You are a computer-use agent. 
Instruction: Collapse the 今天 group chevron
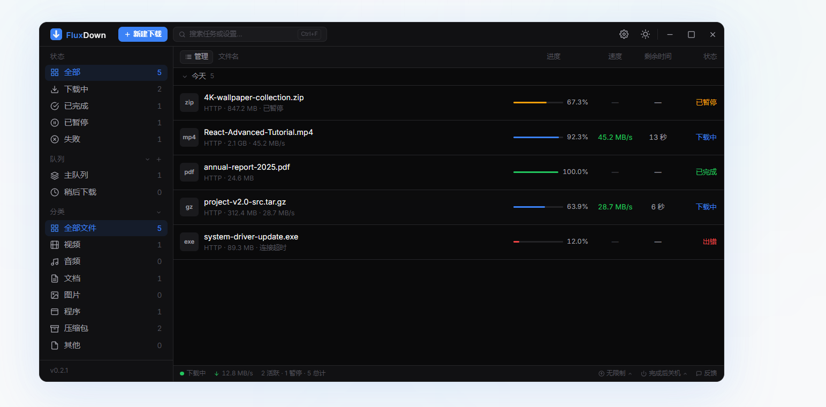[185, 77]
